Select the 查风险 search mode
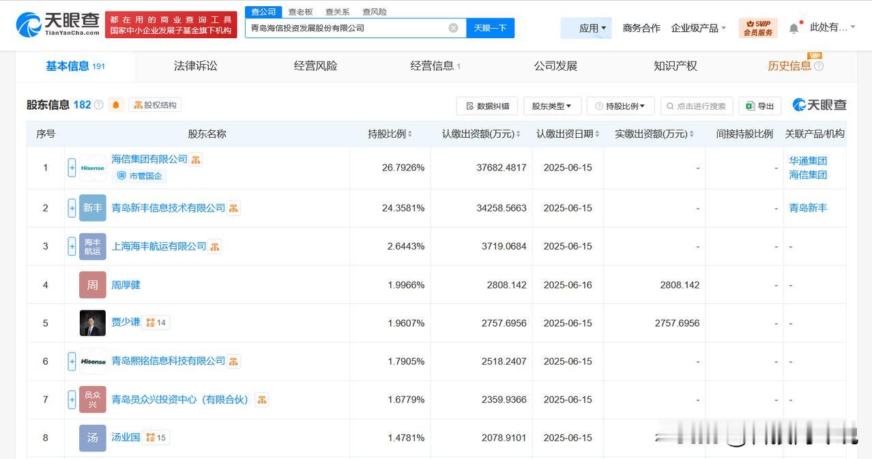Screen dimensions: 872x459 (375, 12)
